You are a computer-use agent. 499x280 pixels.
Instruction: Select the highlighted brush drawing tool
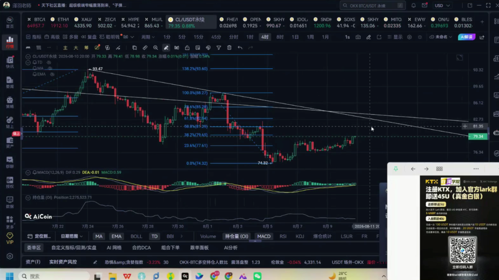tap(166, 48)
